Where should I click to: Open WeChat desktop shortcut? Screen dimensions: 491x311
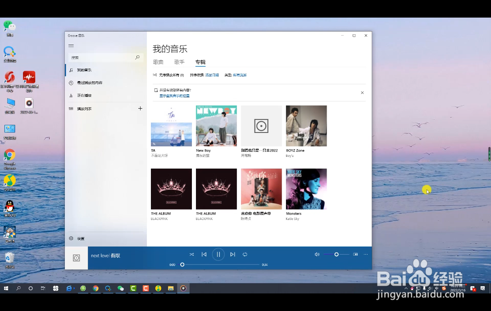click(10, 29)
